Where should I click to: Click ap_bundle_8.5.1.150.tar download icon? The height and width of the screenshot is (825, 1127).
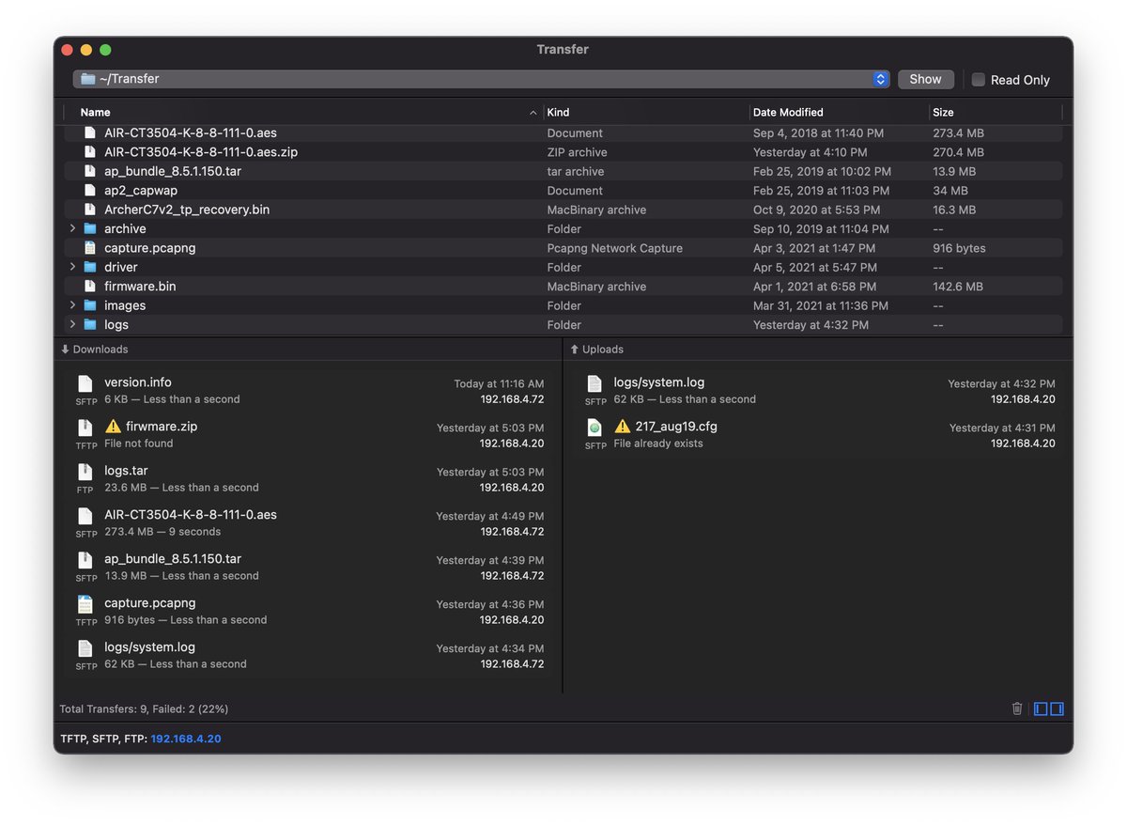point(85,560)
